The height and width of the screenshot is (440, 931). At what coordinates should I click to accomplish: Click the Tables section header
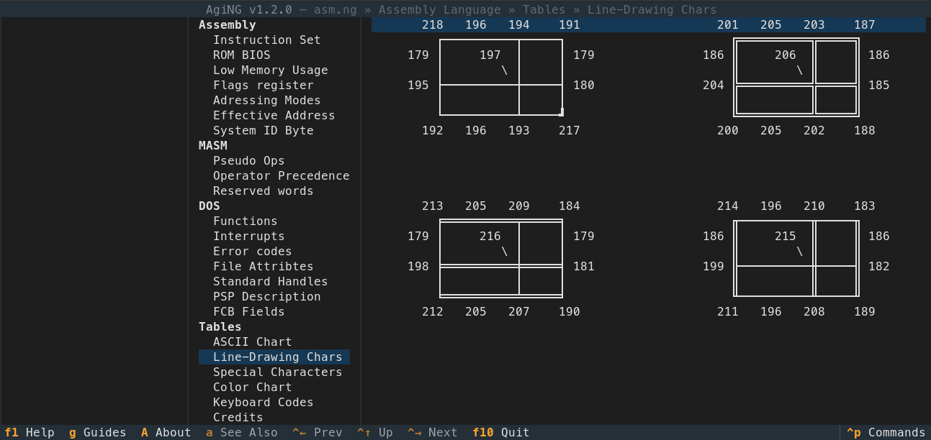220,327
